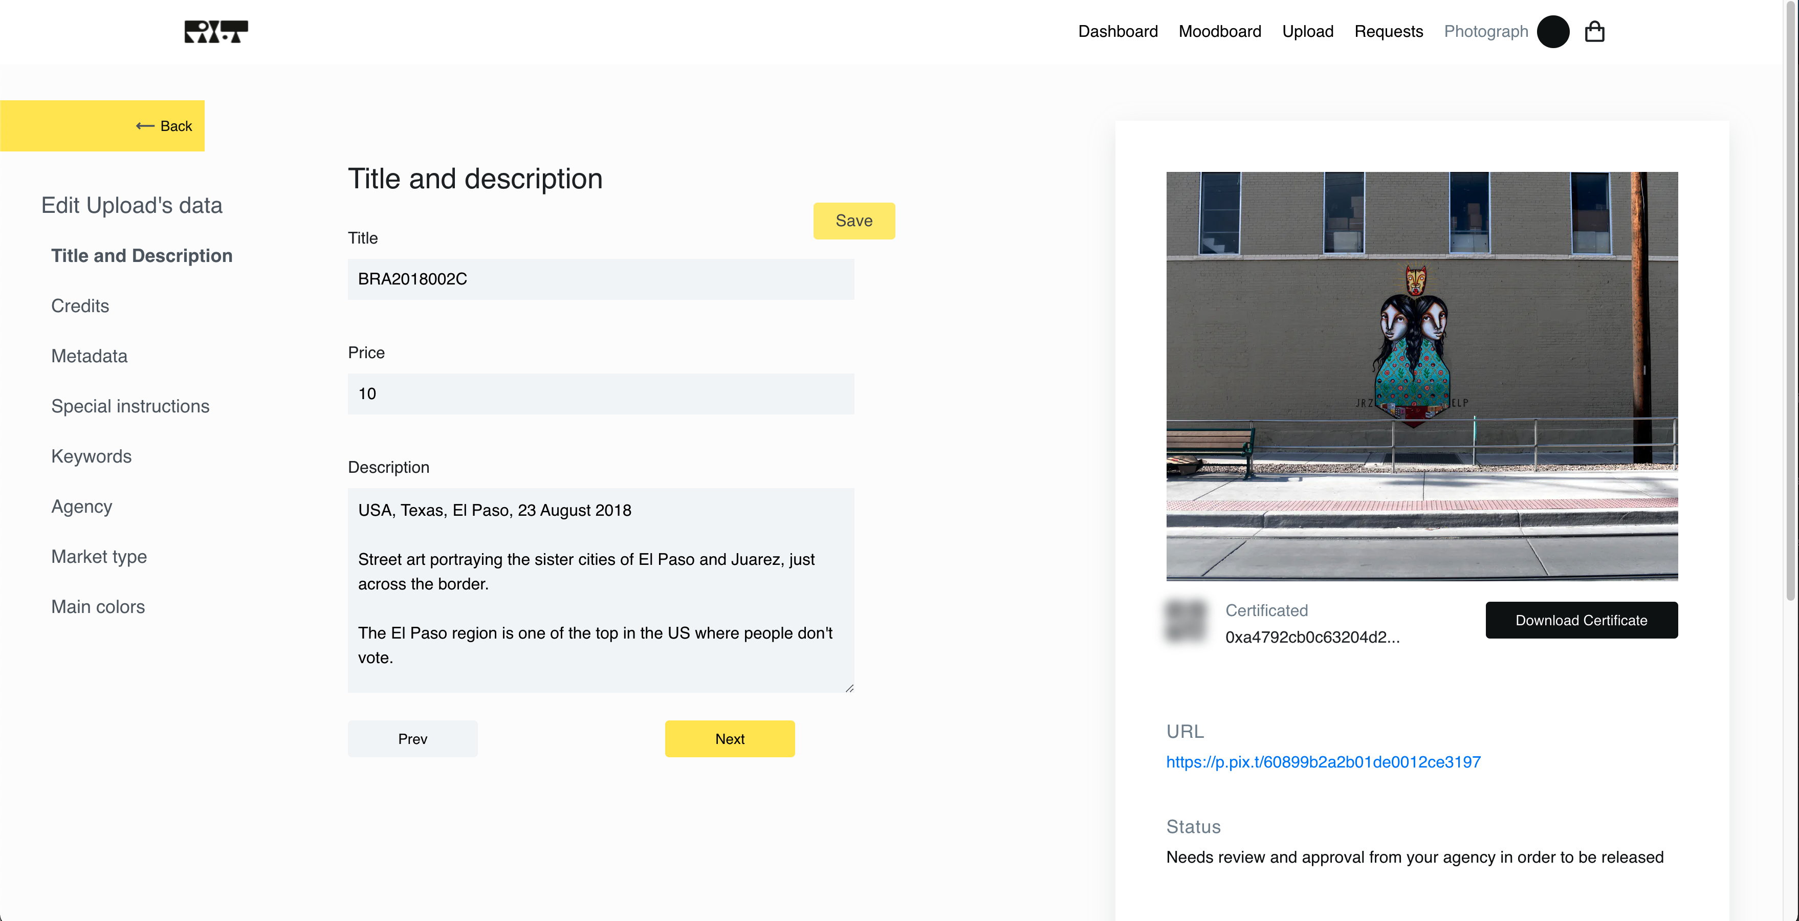The width and height of the screenshot is (1799, 921).
Task: Open Agency section
Action: pyautogui.click(x=82, y=506)
